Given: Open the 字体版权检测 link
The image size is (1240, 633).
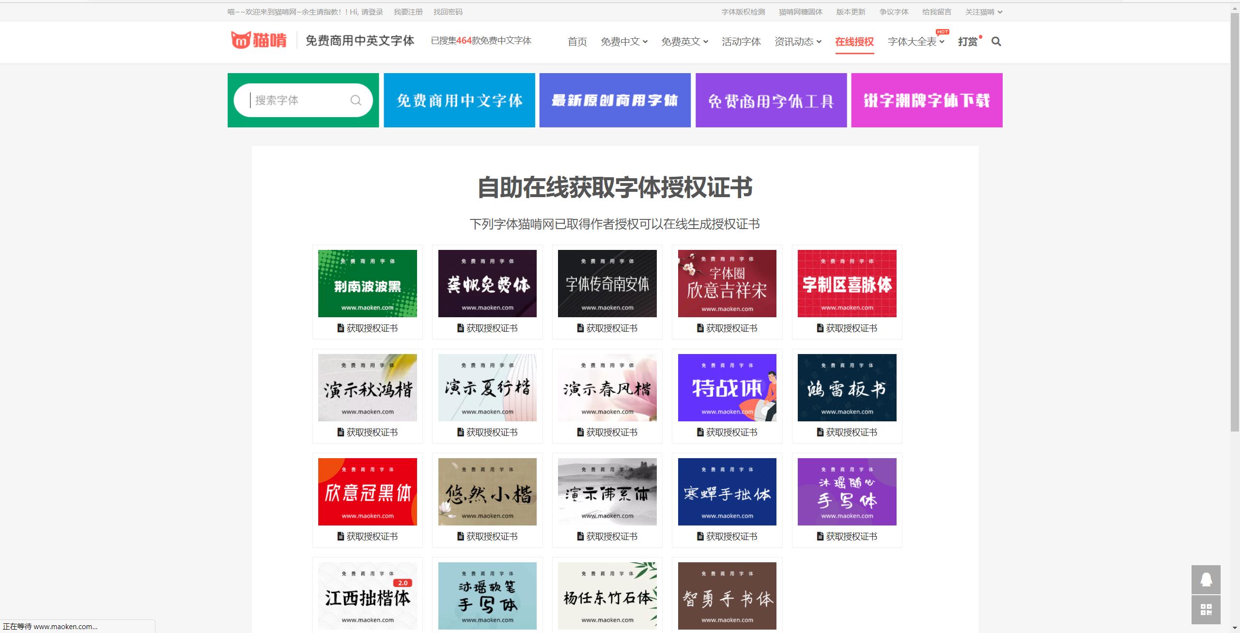Looking at the screenshot, I should [x=743, y=12].
